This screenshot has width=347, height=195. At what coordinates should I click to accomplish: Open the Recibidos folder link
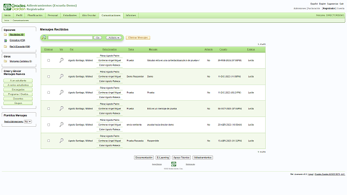[17, 35]
